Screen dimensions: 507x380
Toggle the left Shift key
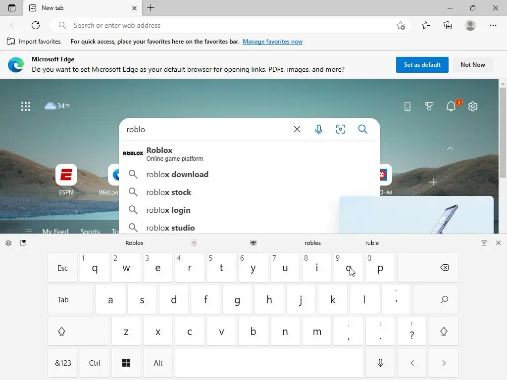pyautogui.click(x=79, y=331)
